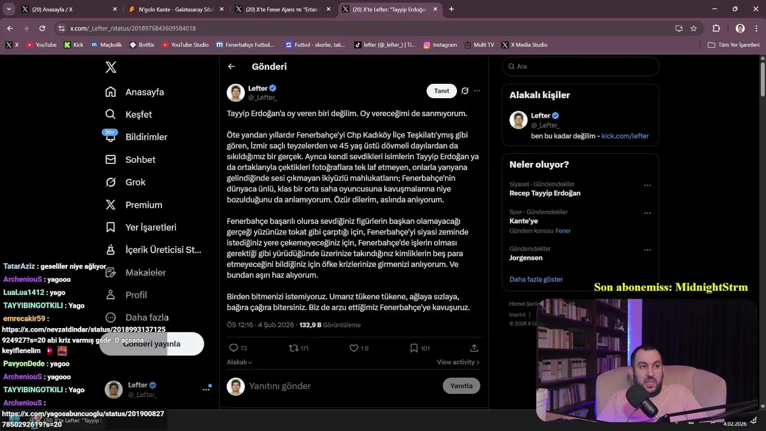This screenshot has height=431, width=766.
Task: Click Tanıt promote button
Action: (442, 91)
